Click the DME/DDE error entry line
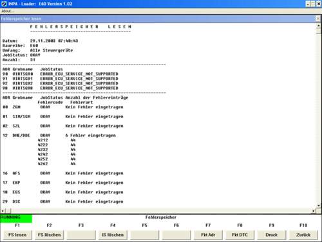 tap(59, 136)
